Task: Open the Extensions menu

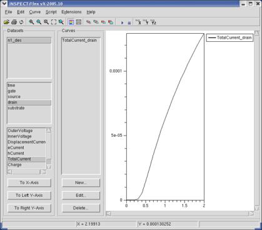Action: pos(71,12)
